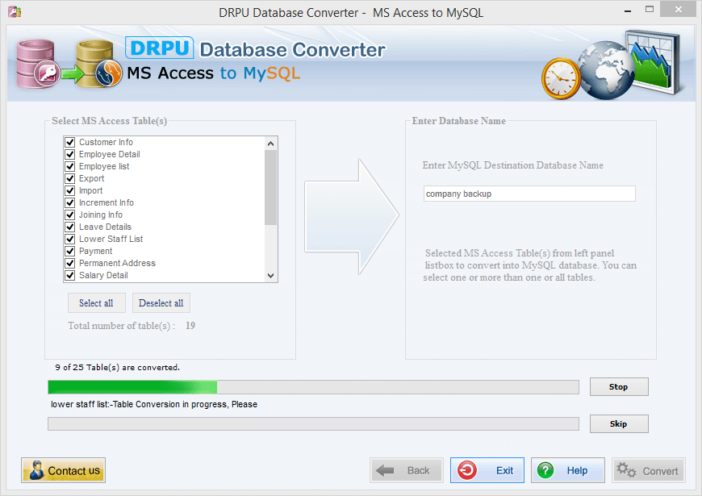
Task: Toggle the Import table checkbox
Action: [70, 190]
